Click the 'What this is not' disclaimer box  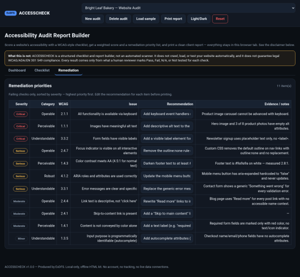(150, 58)
